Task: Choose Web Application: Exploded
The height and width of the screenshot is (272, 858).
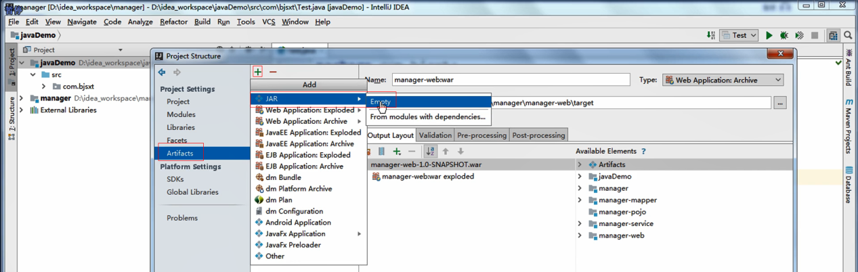Action: [x=309, y=110]
